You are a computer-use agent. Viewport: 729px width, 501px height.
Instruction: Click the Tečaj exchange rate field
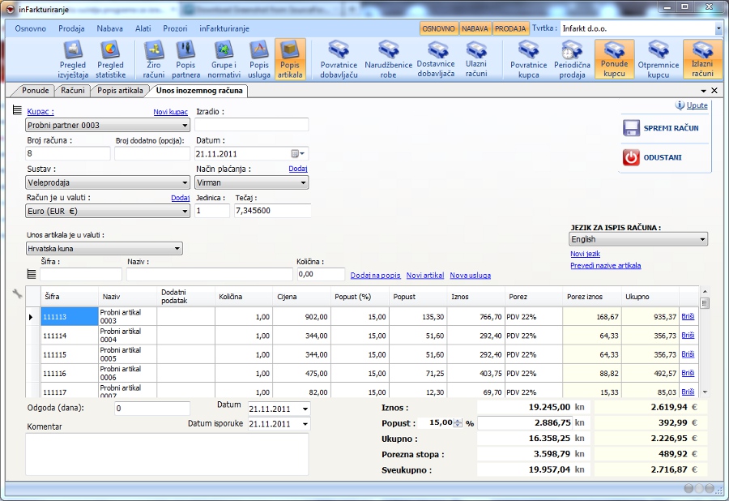click(272, 210)
